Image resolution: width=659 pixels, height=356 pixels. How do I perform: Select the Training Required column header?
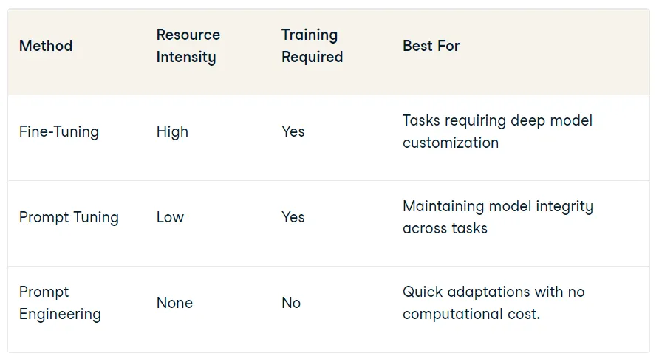[x=312, y=46]
